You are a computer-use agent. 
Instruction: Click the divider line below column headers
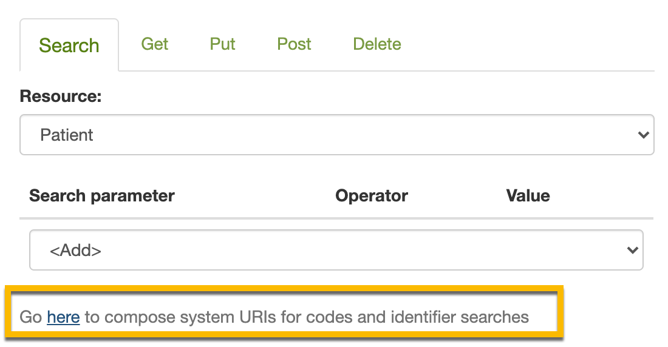point(336,218)
